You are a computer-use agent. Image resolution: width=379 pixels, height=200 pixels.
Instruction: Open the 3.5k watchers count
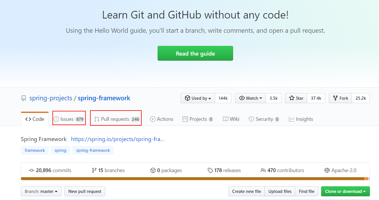point(274,98)
